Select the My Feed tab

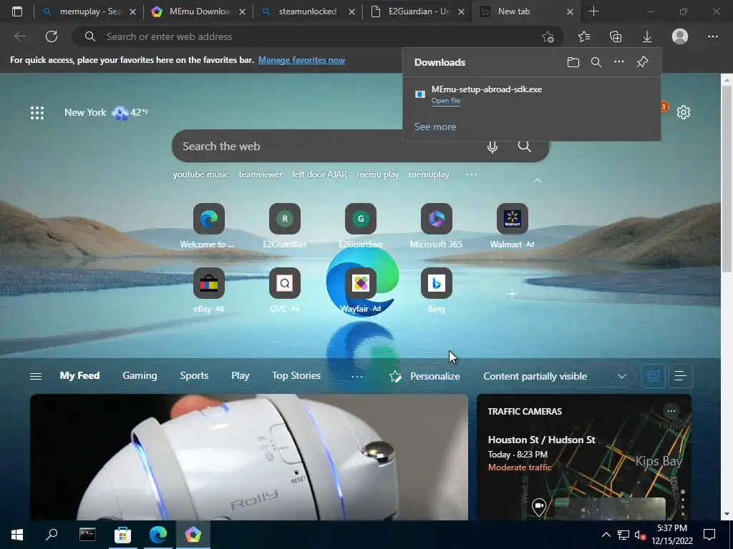coord(79,376)
